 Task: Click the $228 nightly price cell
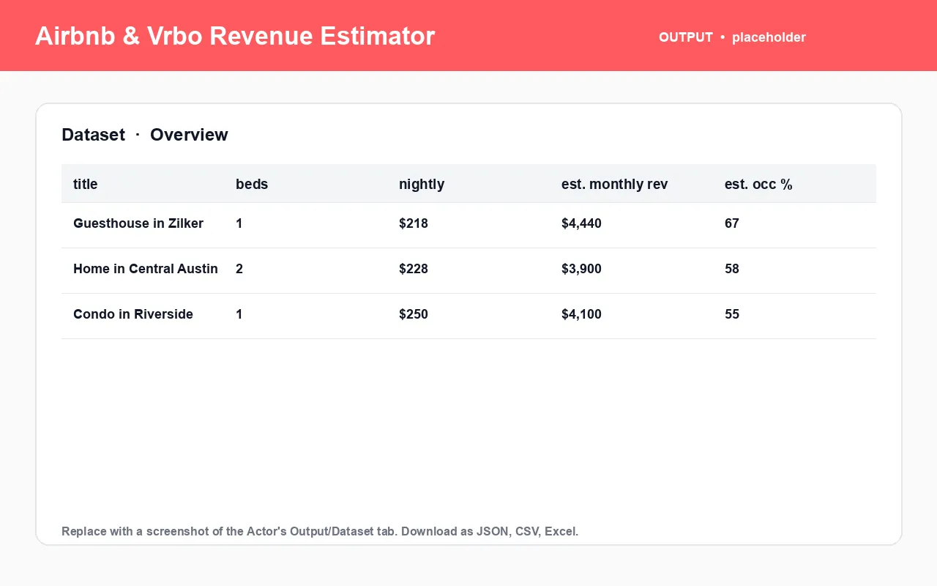click(414, 269)
